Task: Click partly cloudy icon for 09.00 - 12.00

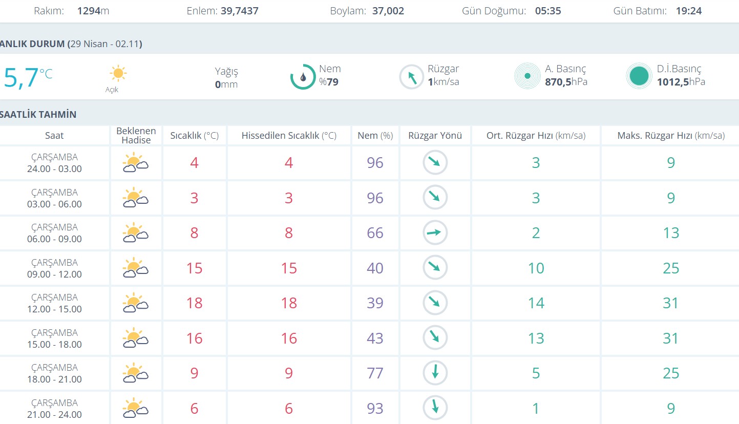Action: coord(135,268)
